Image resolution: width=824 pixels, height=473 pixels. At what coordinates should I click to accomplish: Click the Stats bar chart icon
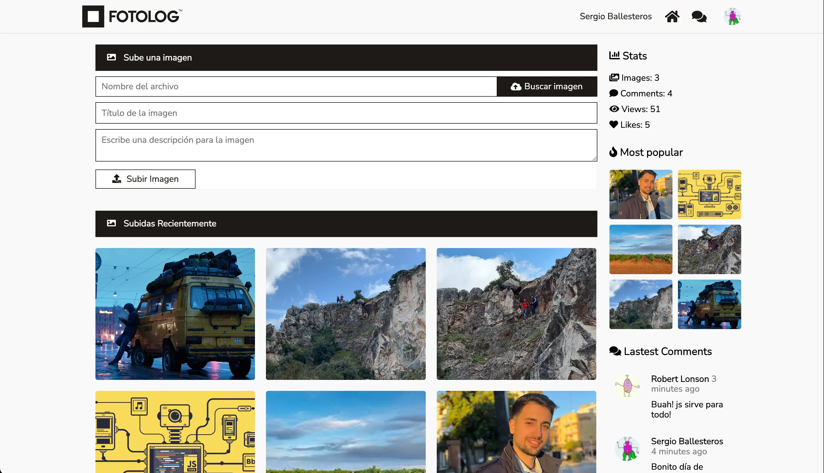614,55
